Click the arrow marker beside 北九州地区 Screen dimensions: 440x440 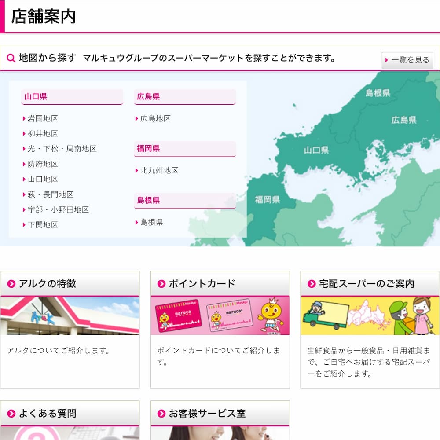tap(137, 170)
